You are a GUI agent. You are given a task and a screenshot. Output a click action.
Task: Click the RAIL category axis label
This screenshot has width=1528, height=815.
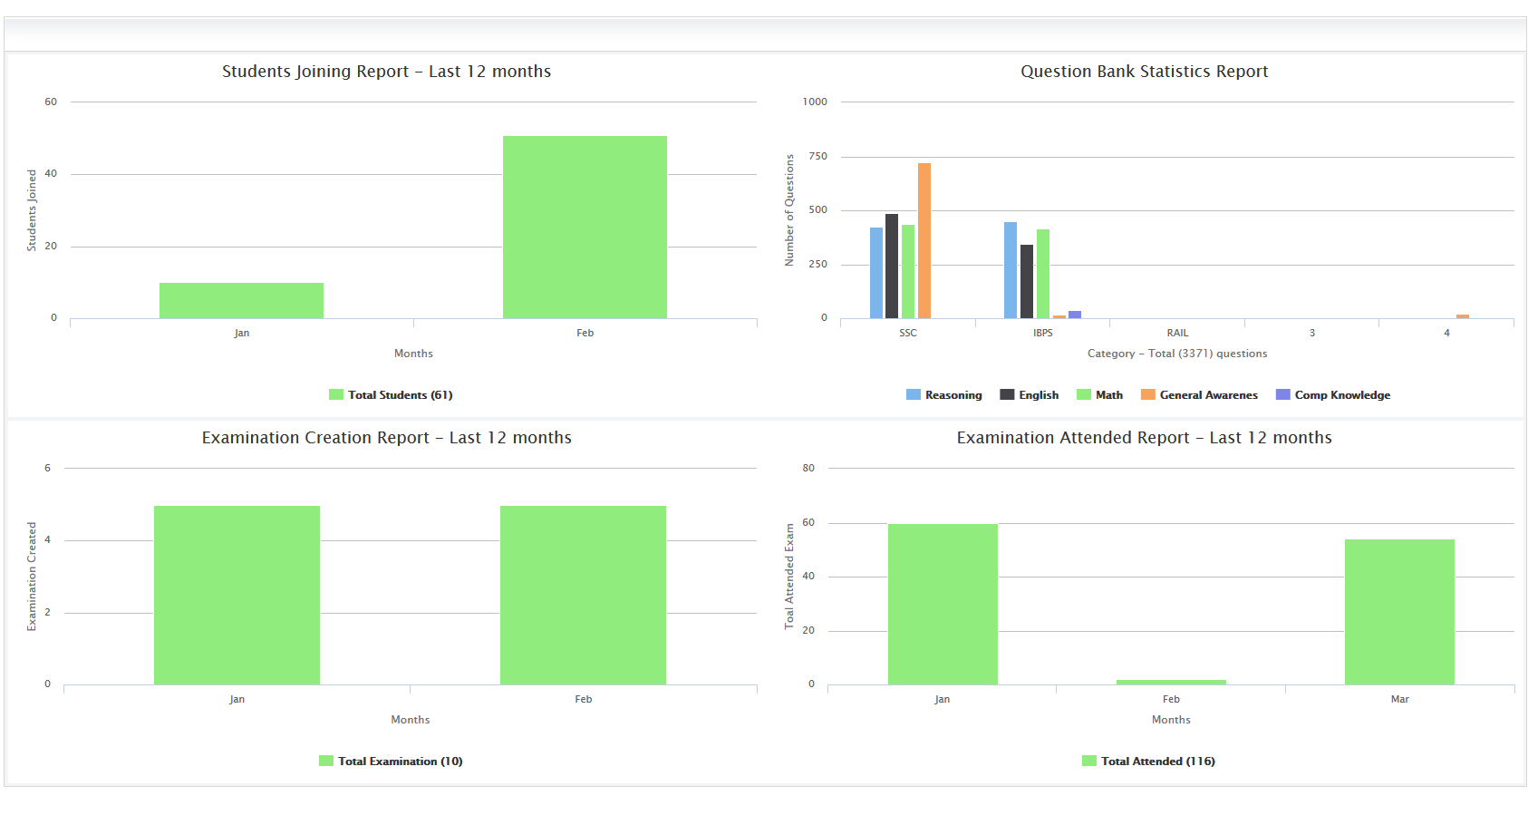point(1177,333)
